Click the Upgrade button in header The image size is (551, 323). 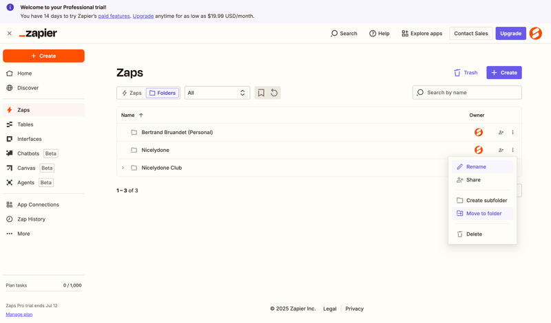(x=510, y=33)
